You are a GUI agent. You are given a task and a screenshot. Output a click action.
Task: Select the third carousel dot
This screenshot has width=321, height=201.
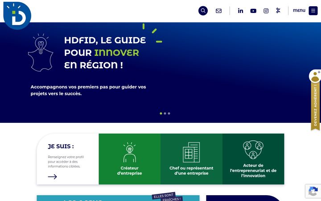pos(169,113)
